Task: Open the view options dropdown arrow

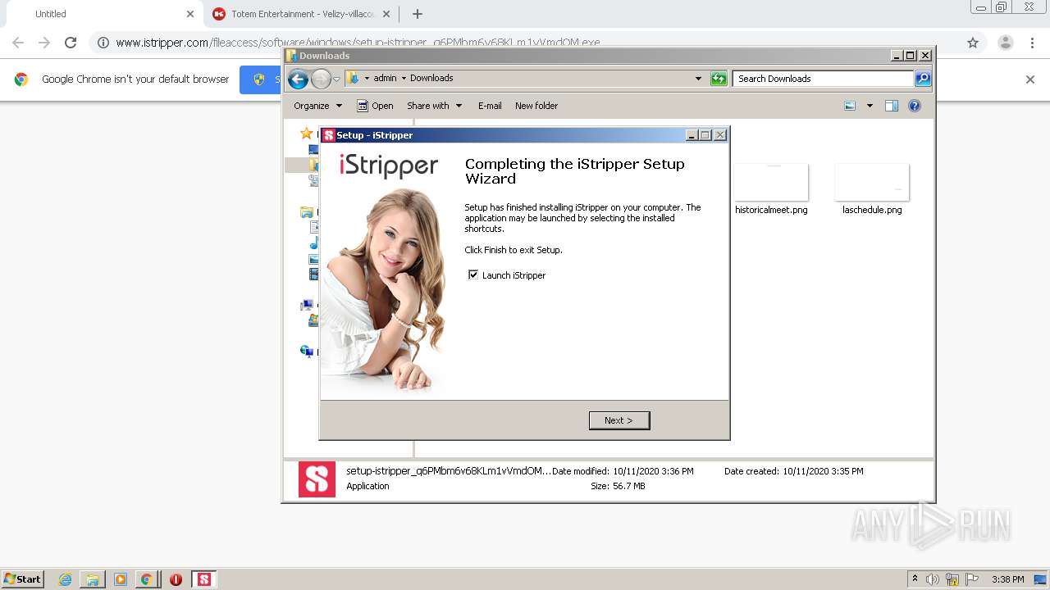Action: [x=870, y=106]
